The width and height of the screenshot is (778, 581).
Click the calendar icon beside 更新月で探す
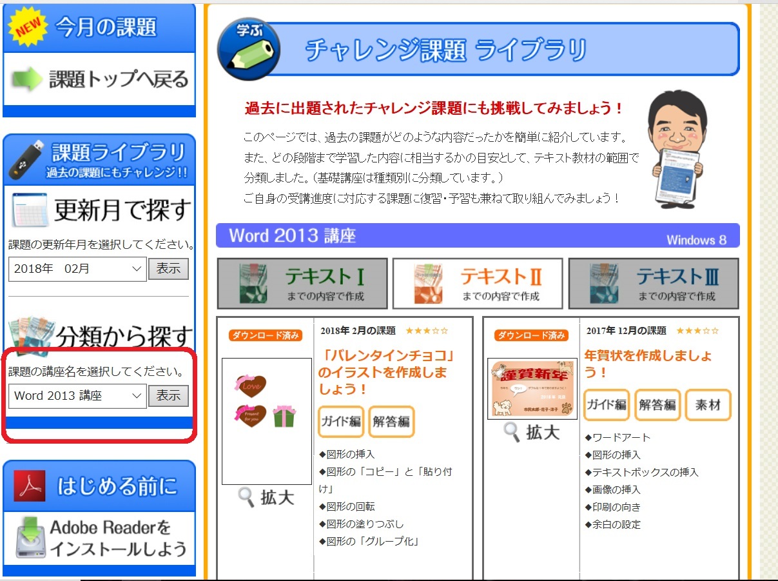30,210
